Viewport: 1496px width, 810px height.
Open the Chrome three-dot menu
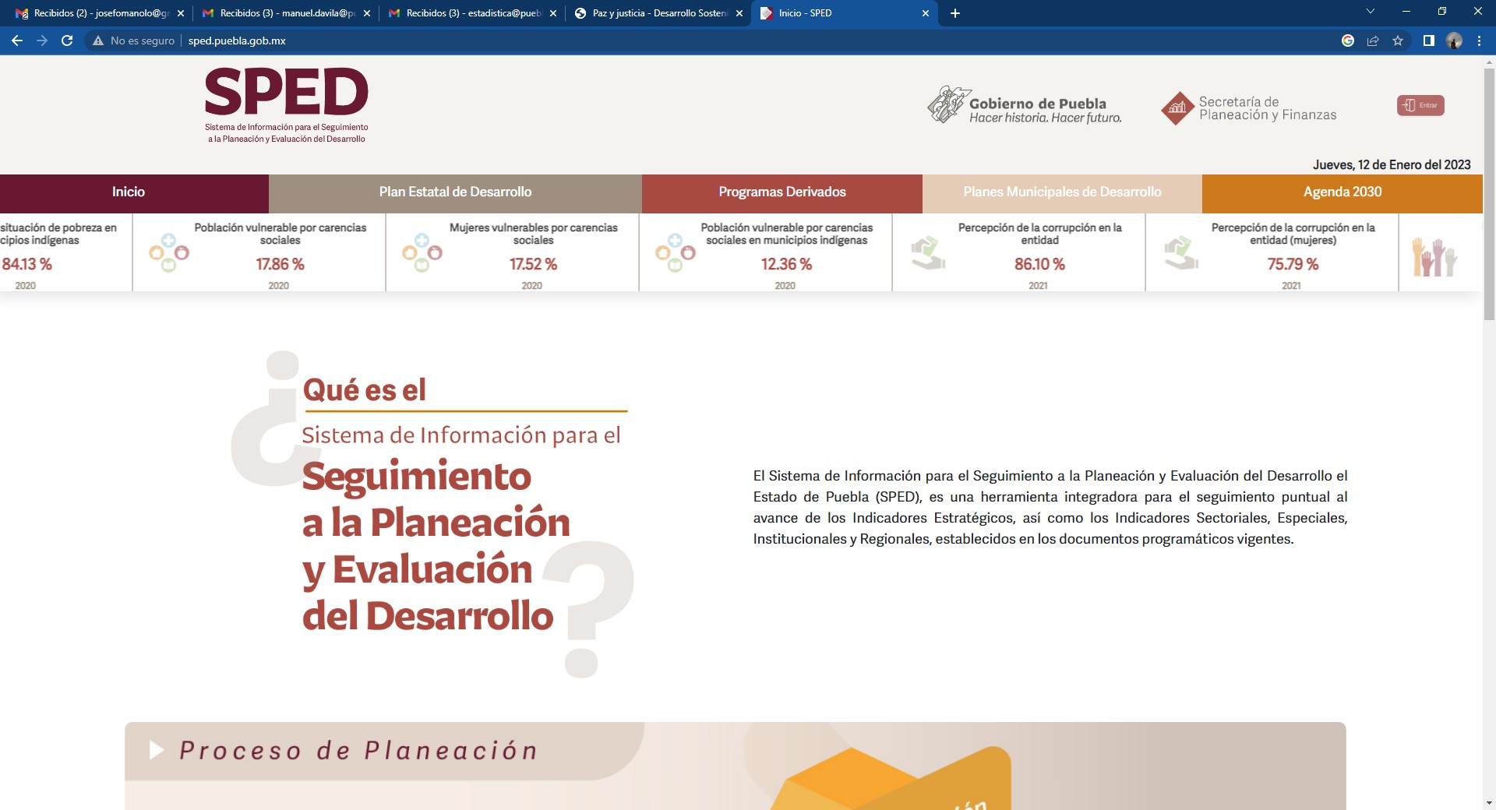1479,40
